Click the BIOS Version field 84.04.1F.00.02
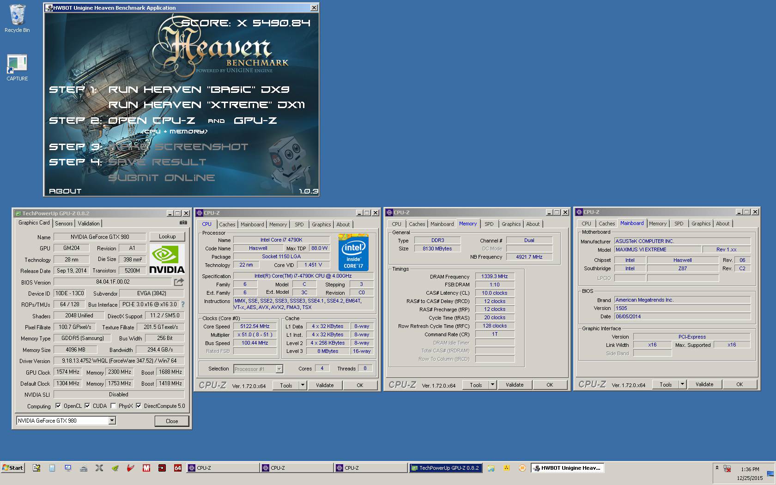The height and width of the screenshot is (485, 776). tap(113, 282)
